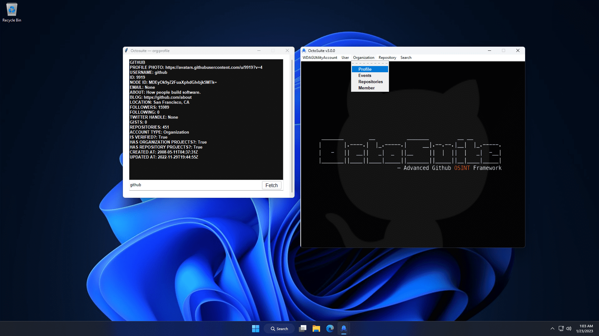
Task: Click the taskbar Search box
Action: 279,329
